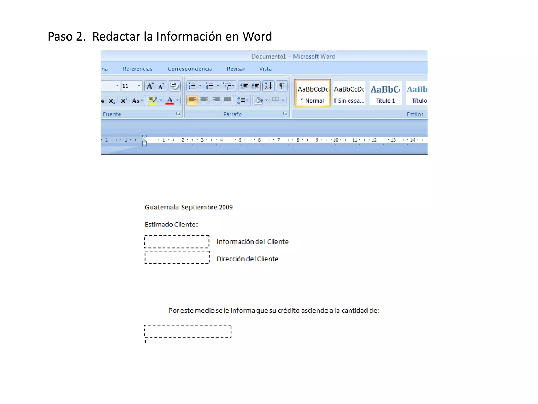This screenshot has width=538, height=404.
Task: Open the Párrafo dialog launcher
Action: pyautogui.click(x=285, y=114)
